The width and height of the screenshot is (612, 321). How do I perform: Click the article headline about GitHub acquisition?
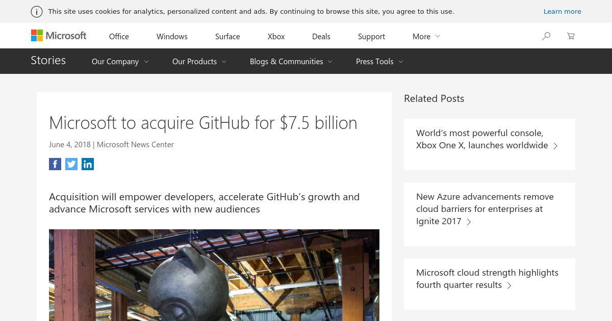point(203,122)
